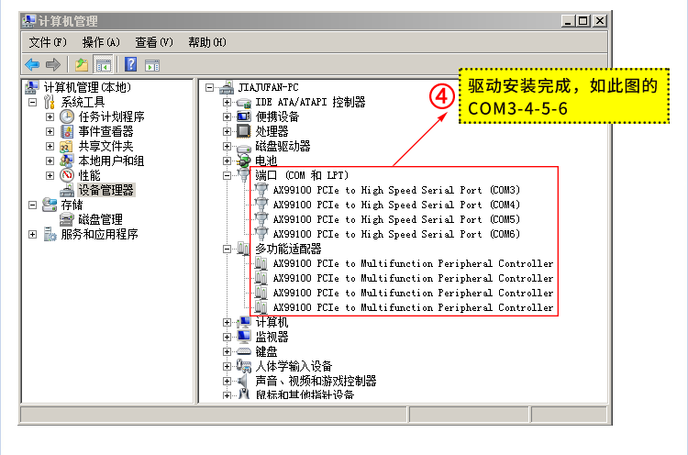
Task: Expand the 事件查看器 node
Action: pos(50,131)
